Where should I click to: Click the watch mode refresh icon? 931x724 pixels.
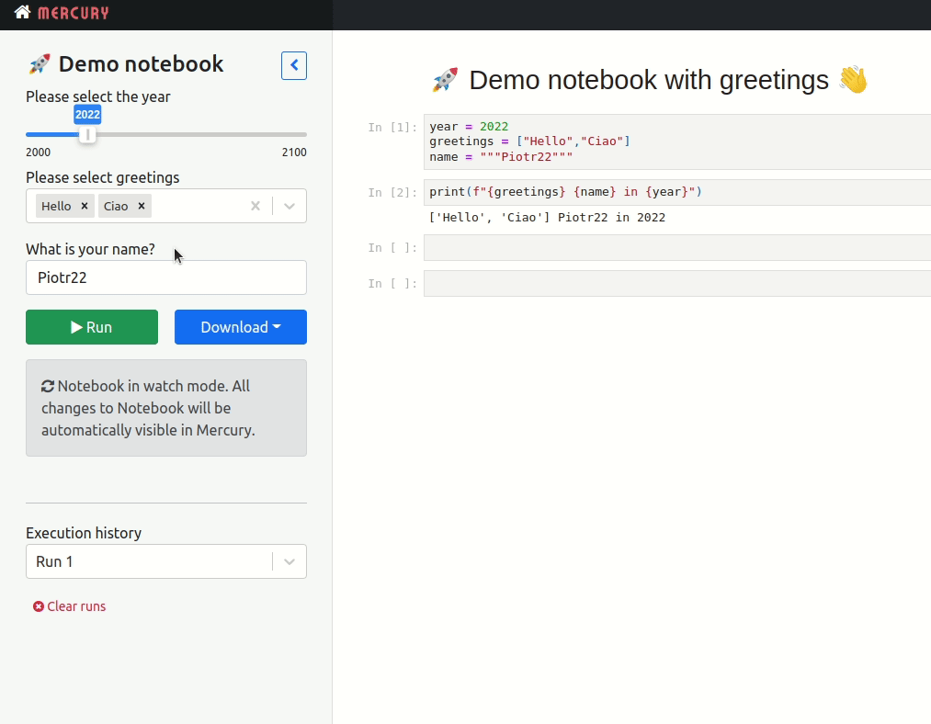[x=48, y=386]
